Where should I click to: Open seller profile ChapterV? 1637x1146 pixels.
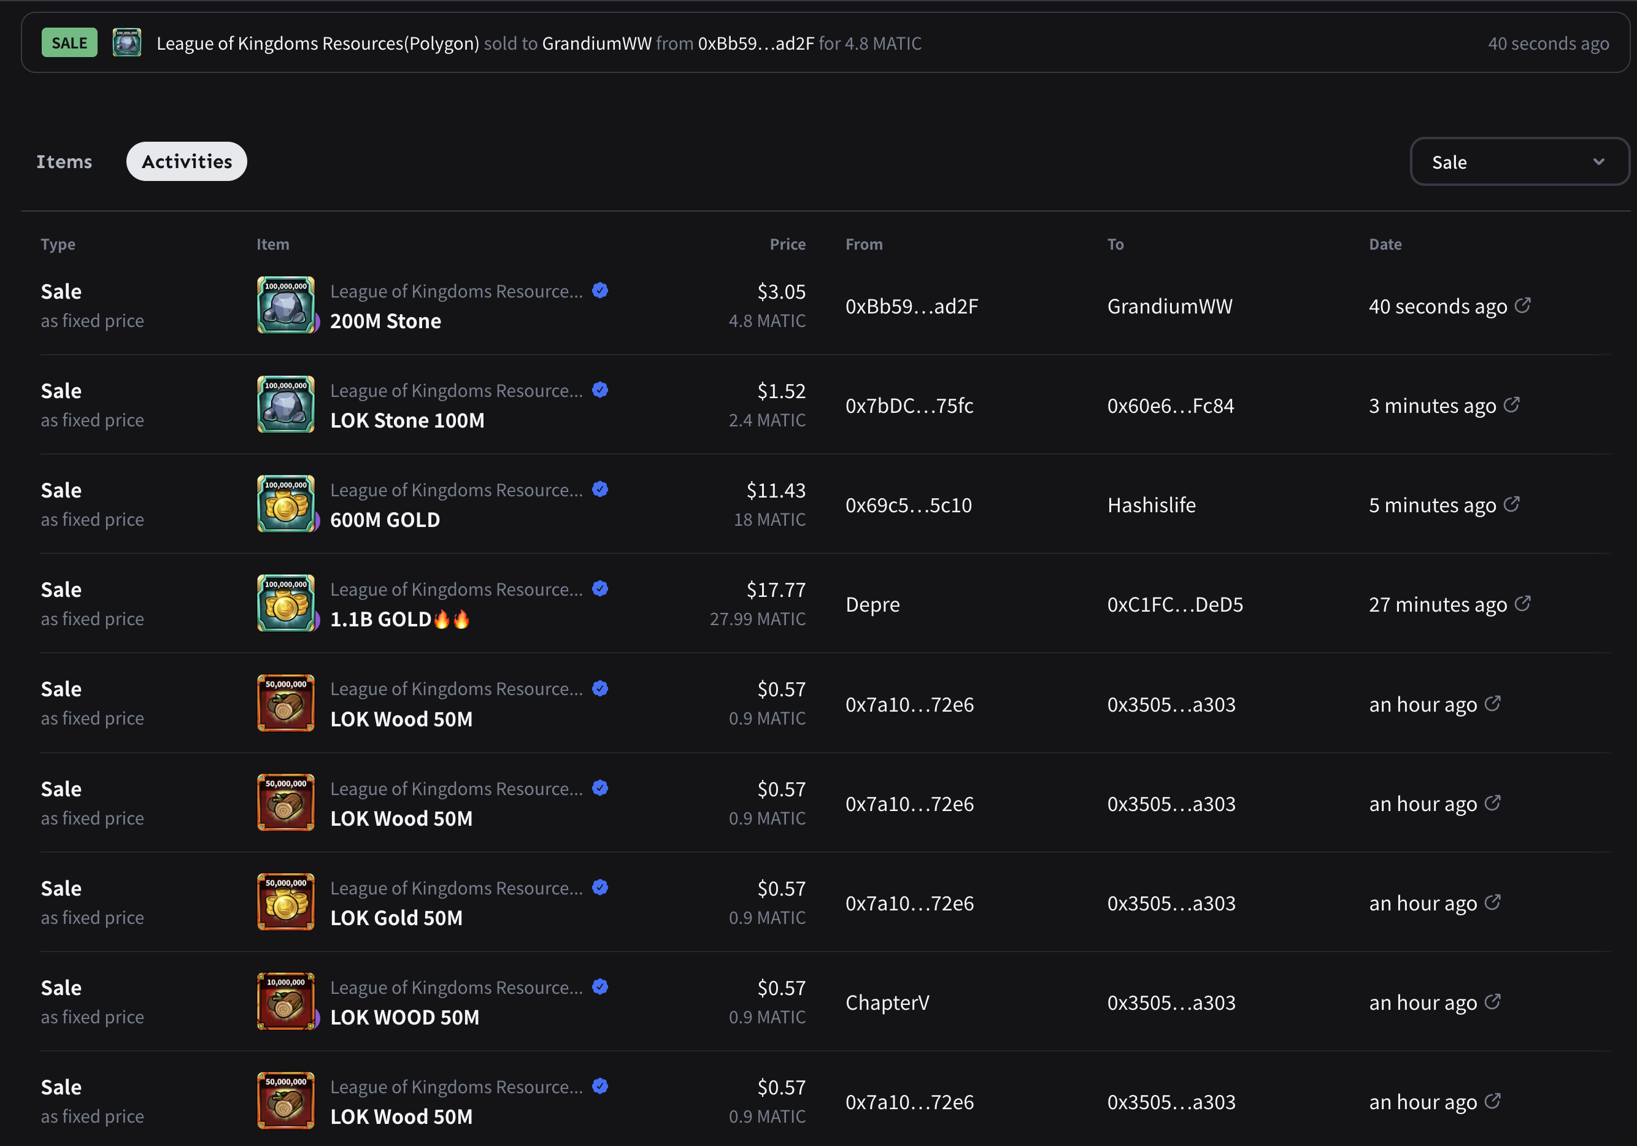click(888, 1002)
